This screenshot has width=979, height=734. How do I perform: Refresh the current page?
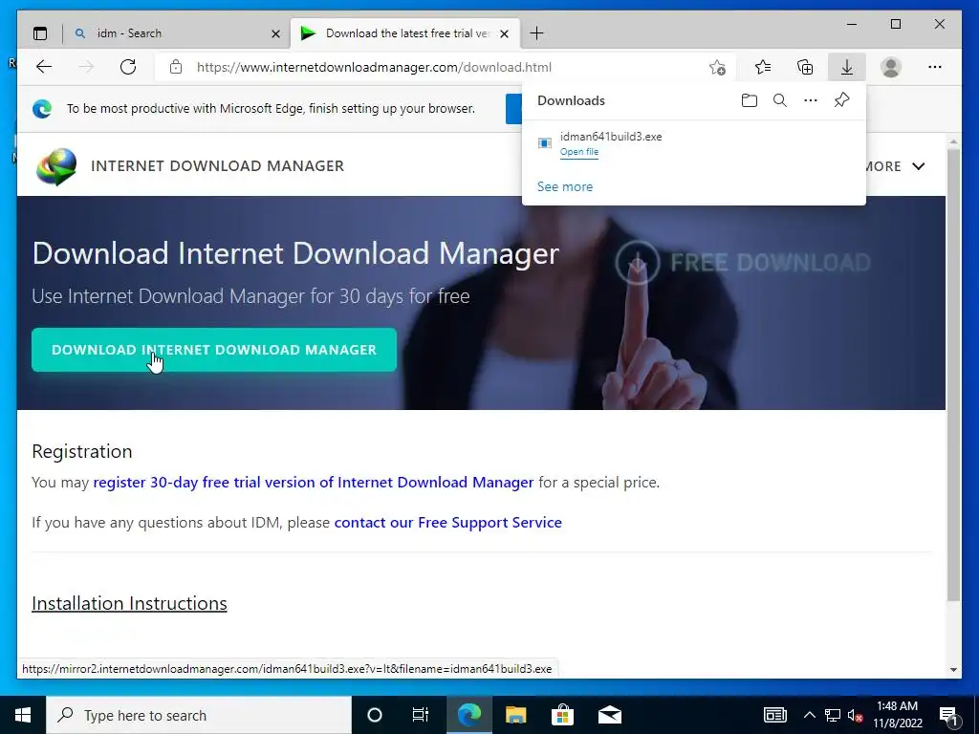tap(128, 67)
